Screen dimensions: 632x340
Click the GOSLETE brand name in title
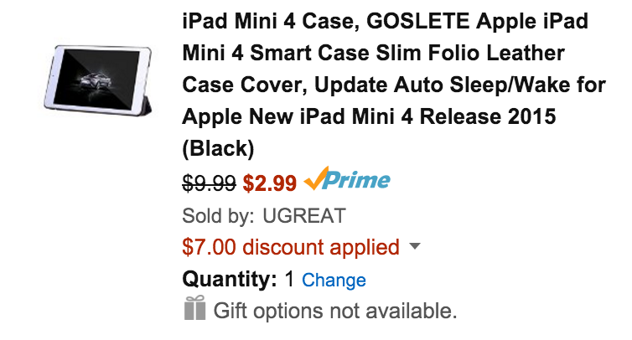[x=418, y=21]
